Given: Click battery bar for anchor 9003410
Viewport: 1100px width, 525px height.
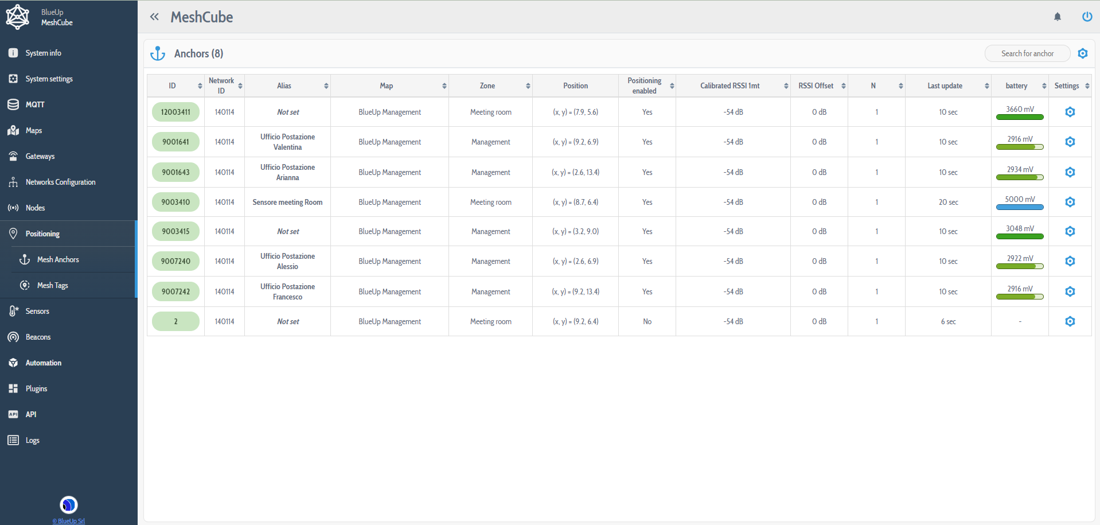Looking at the screenshot, I should 1020,207.
